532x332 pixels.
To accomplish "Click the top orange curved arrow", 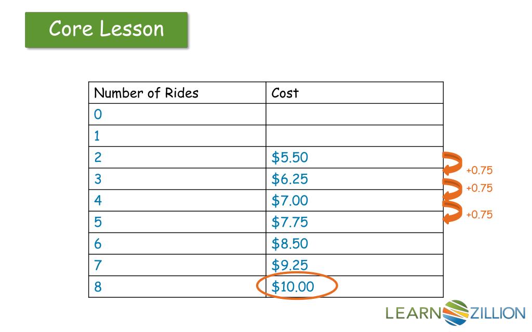I will 453,163.
